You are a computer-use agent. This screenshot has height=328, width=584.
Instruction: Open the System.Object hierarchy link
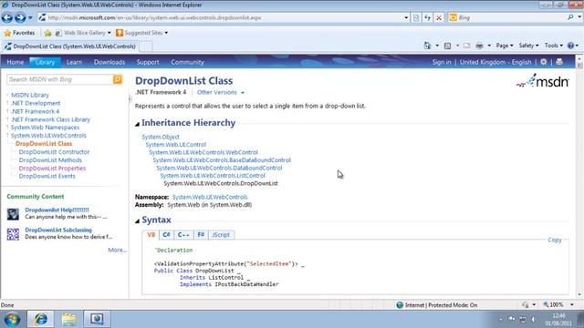pyautogui.click(x=161, y=137)
